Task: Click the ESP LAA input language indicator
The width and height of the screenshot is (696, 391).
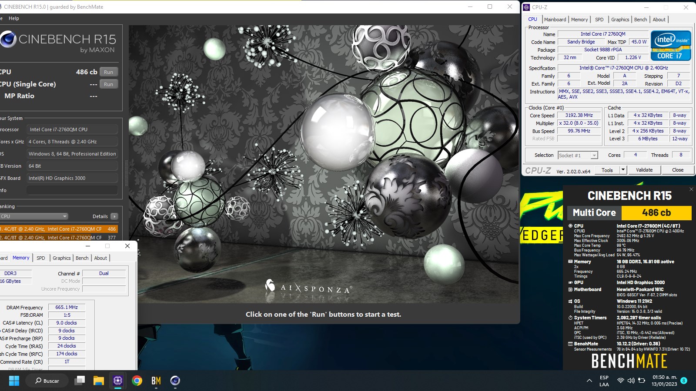Action: pyautogui.click(x=604, y=381)
